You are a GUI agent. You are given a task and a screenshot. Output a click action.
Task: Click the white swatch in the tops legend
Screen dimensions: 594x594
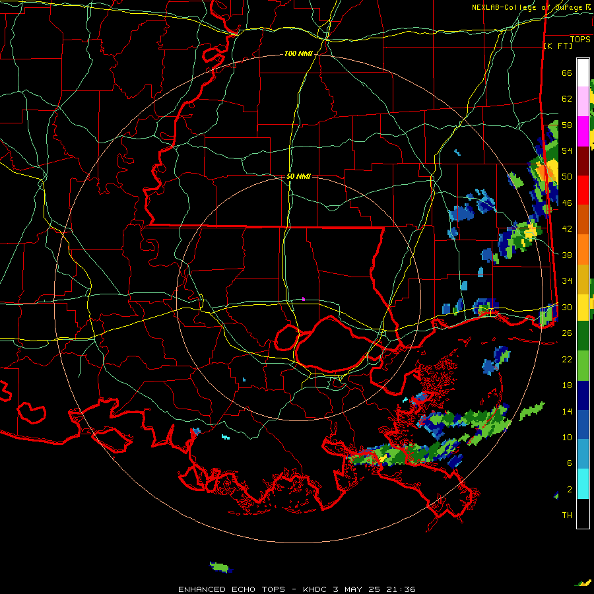coord(583,73)
